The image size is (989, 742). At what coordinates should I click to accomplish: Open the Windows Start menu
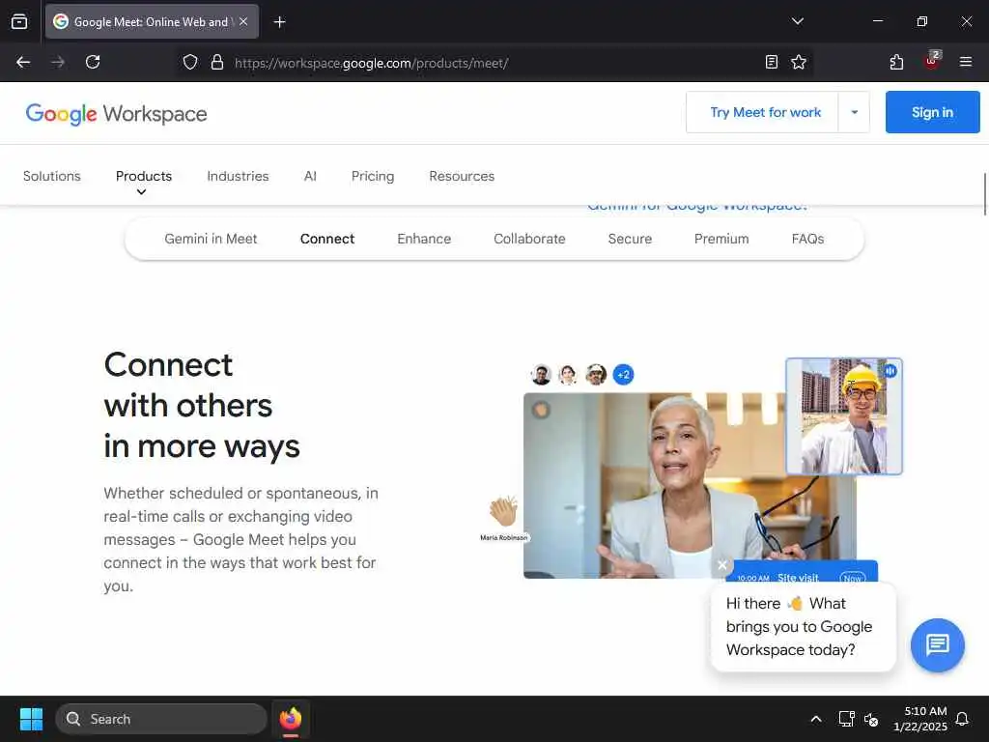[31, 719]
